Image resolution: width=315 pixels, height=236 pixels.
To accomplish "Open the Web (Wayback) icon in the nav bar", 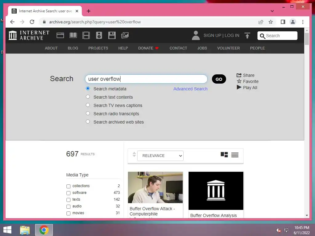I will (60, 35).
